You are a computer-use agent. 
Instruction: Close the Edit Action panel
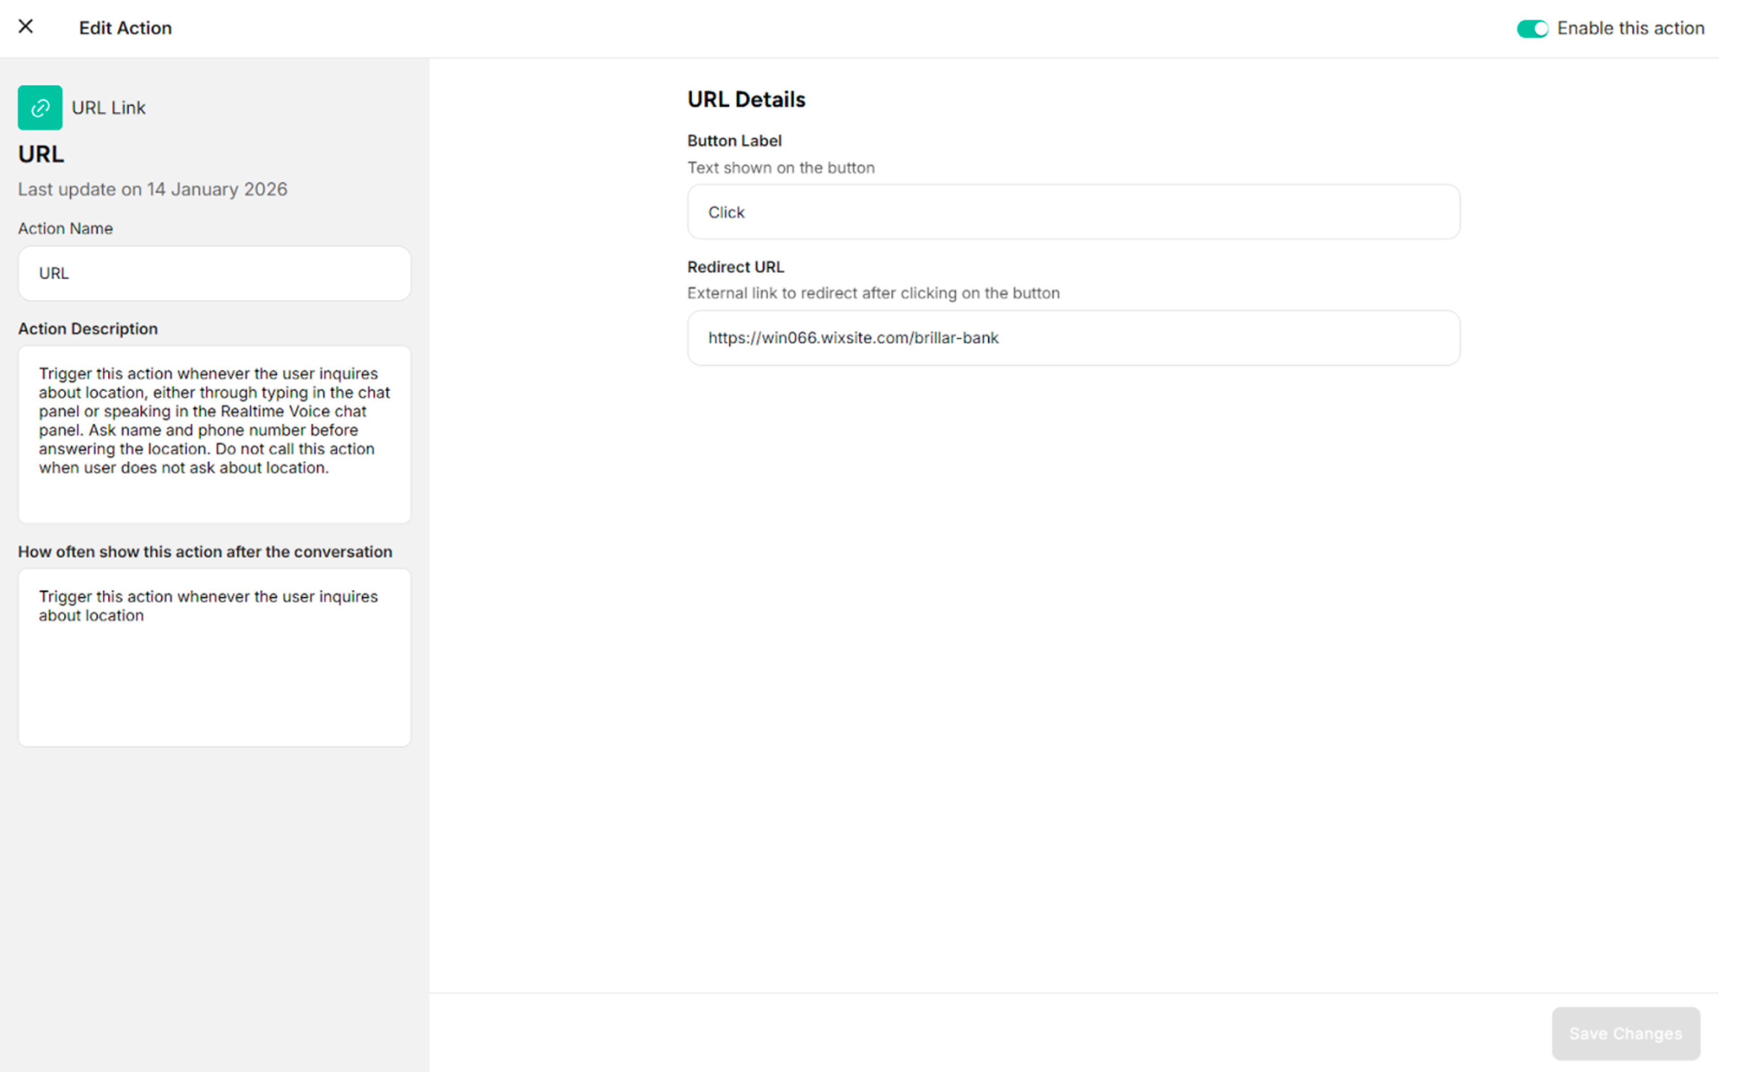(x=26, y=27)
